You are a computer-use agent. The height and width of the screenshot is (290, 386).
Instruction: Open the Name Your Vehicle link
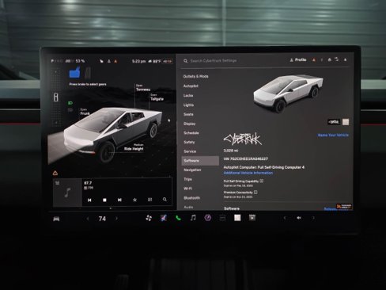point(333,135)
